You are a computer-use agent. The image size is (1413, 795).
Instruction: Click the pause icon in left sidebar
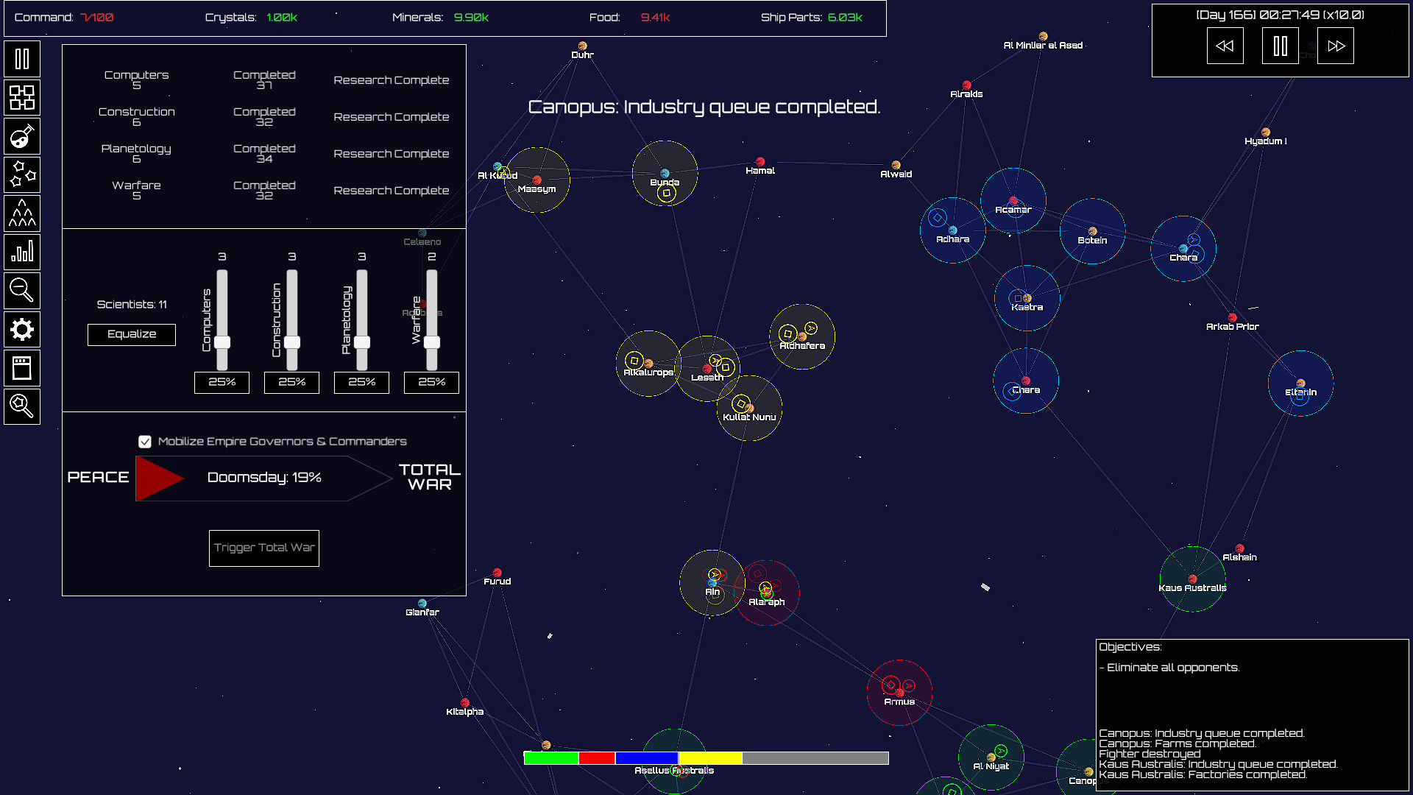click(22, 59)
